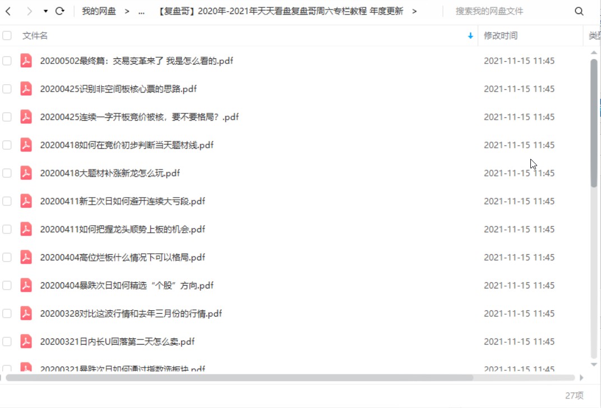Viewport: 601px width, 408px height.
Task: Check the box for 20200425识别非空间板核心票
Action: coord(7,89)
